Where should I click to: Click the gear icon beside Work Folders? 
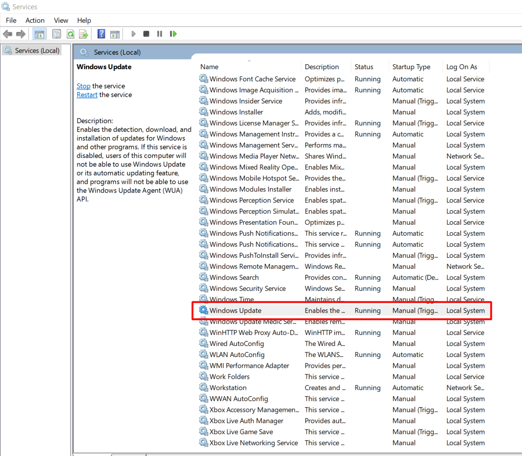point(203,377)
